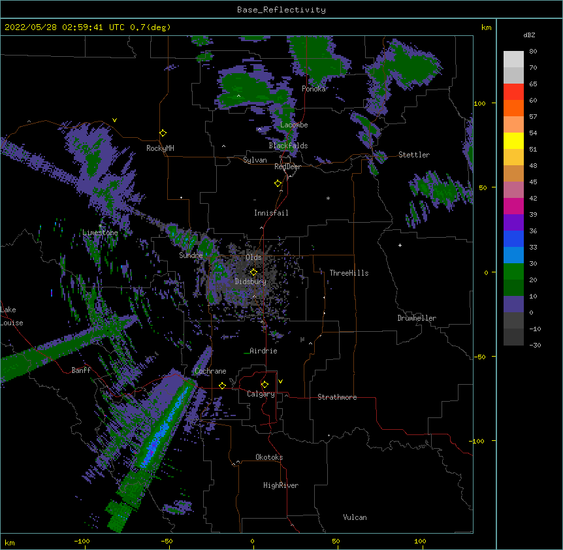Viewport: 563px width, 550px height.
Task: Select the Okotoks label
Action: coord(269,457)
